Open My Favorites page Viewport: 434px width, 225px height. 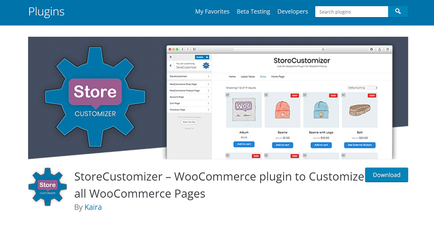[x=212, y=11]
